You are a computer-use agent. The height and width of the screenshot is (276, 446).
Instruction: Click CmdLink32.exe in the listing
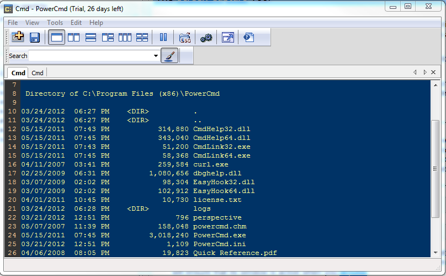click(221, 147)
